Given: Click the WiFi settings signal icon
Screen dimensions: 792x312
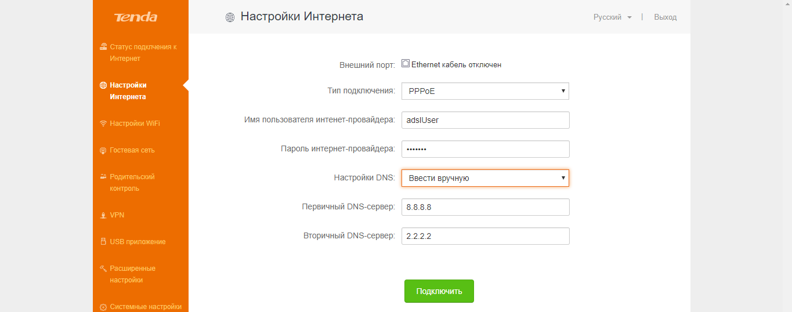Looking at the screenshot, I should [103, 124].
